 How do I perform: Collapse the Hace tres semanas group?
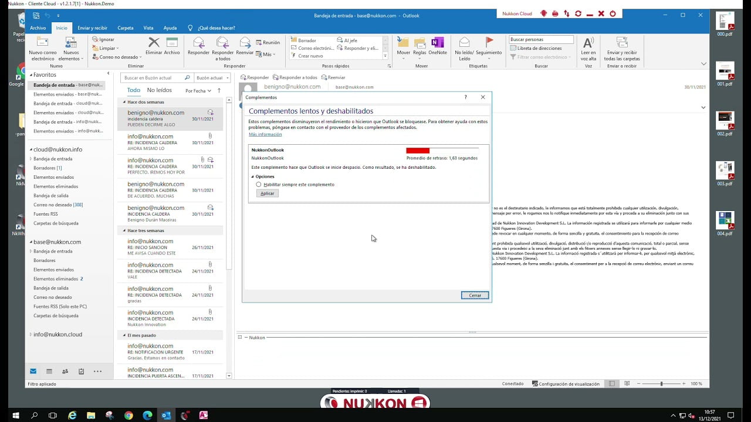click(x=124, y=230)
